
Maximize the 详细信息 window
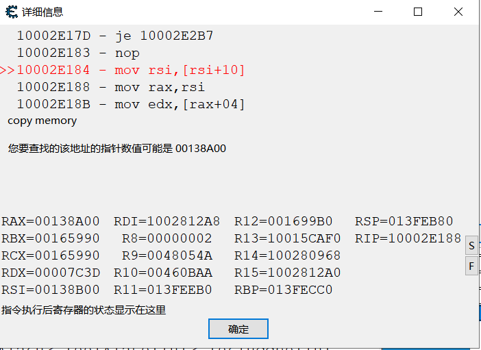(x=418, y=12)
